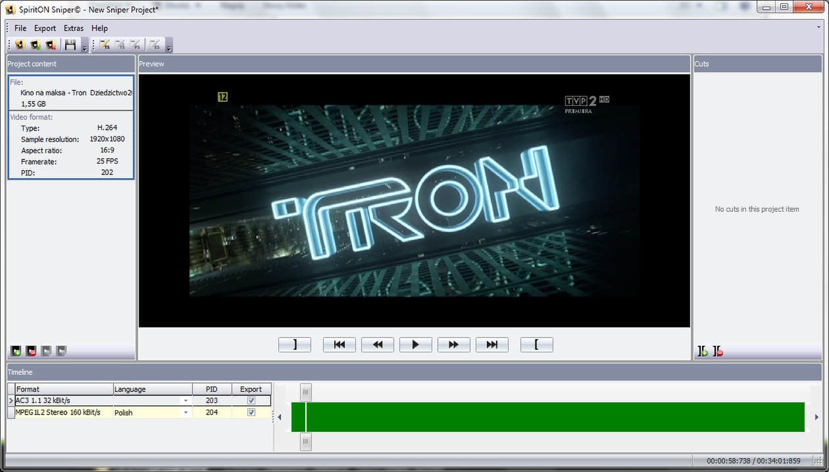Save the project with the floppy disk icon
Viewport: 829px width, 472px height.
coord(70,45)
